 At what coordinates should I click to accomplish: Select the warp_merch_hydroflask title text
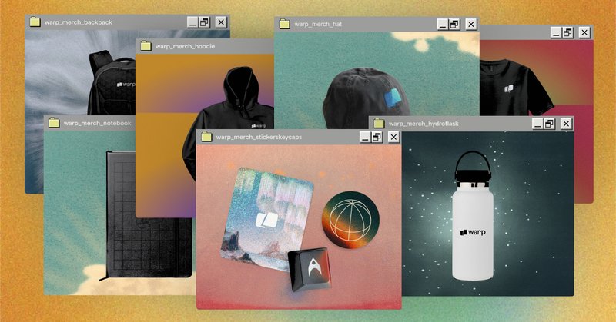[x=423, y=124]
